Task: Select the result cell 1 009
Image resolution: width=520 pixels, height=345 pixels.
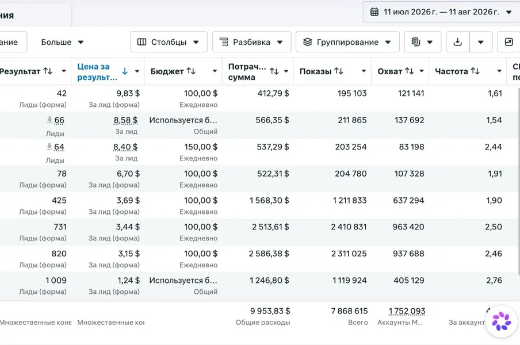Action: [x=56, y=281]
